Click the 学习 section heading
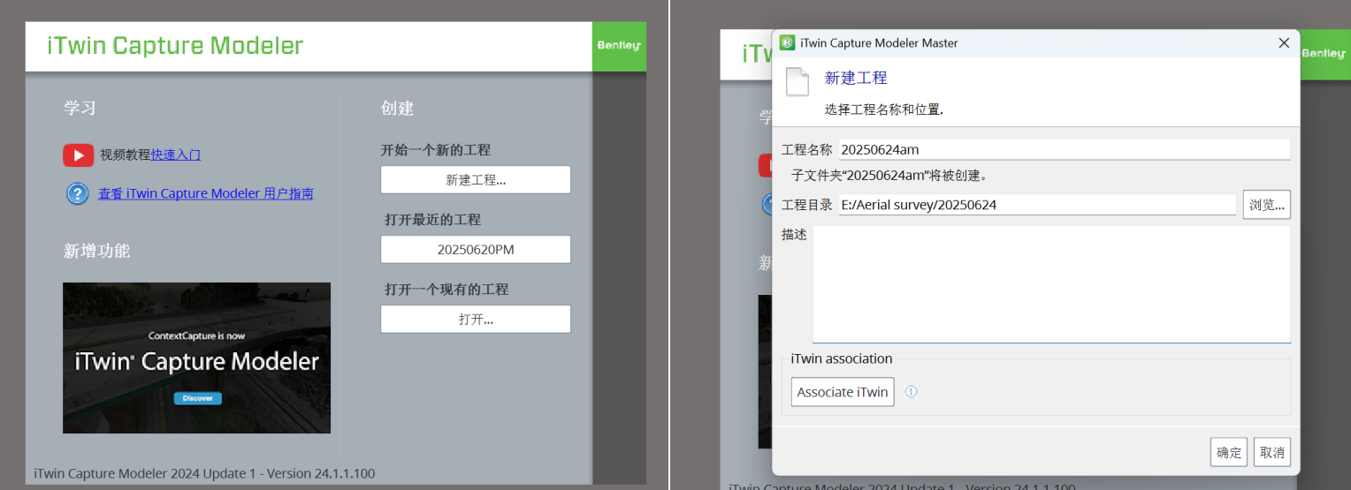The width and height of the screenshot is (1351, 490). click(x=80, y=108)
